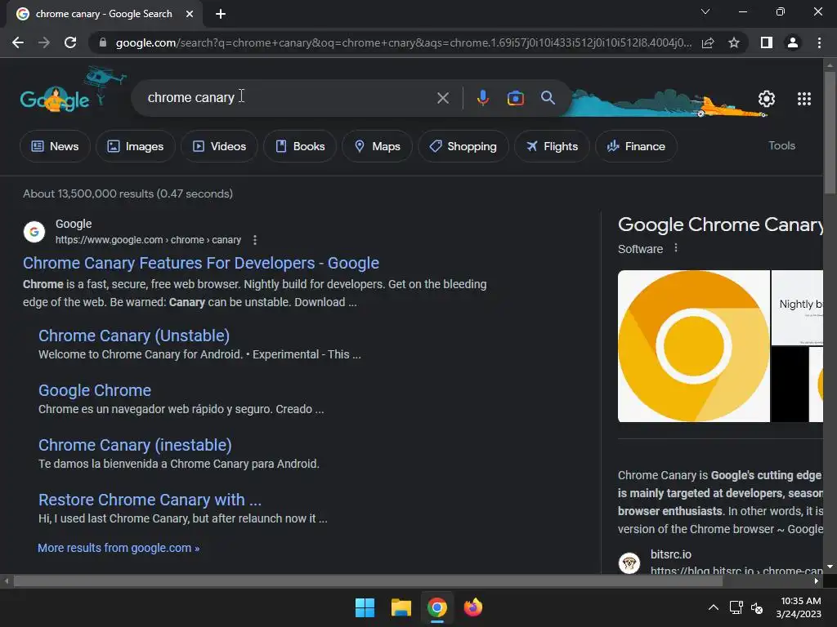The image size is (837, 627).
Task: Share this page using the address bar share icon
Action: 708,42
